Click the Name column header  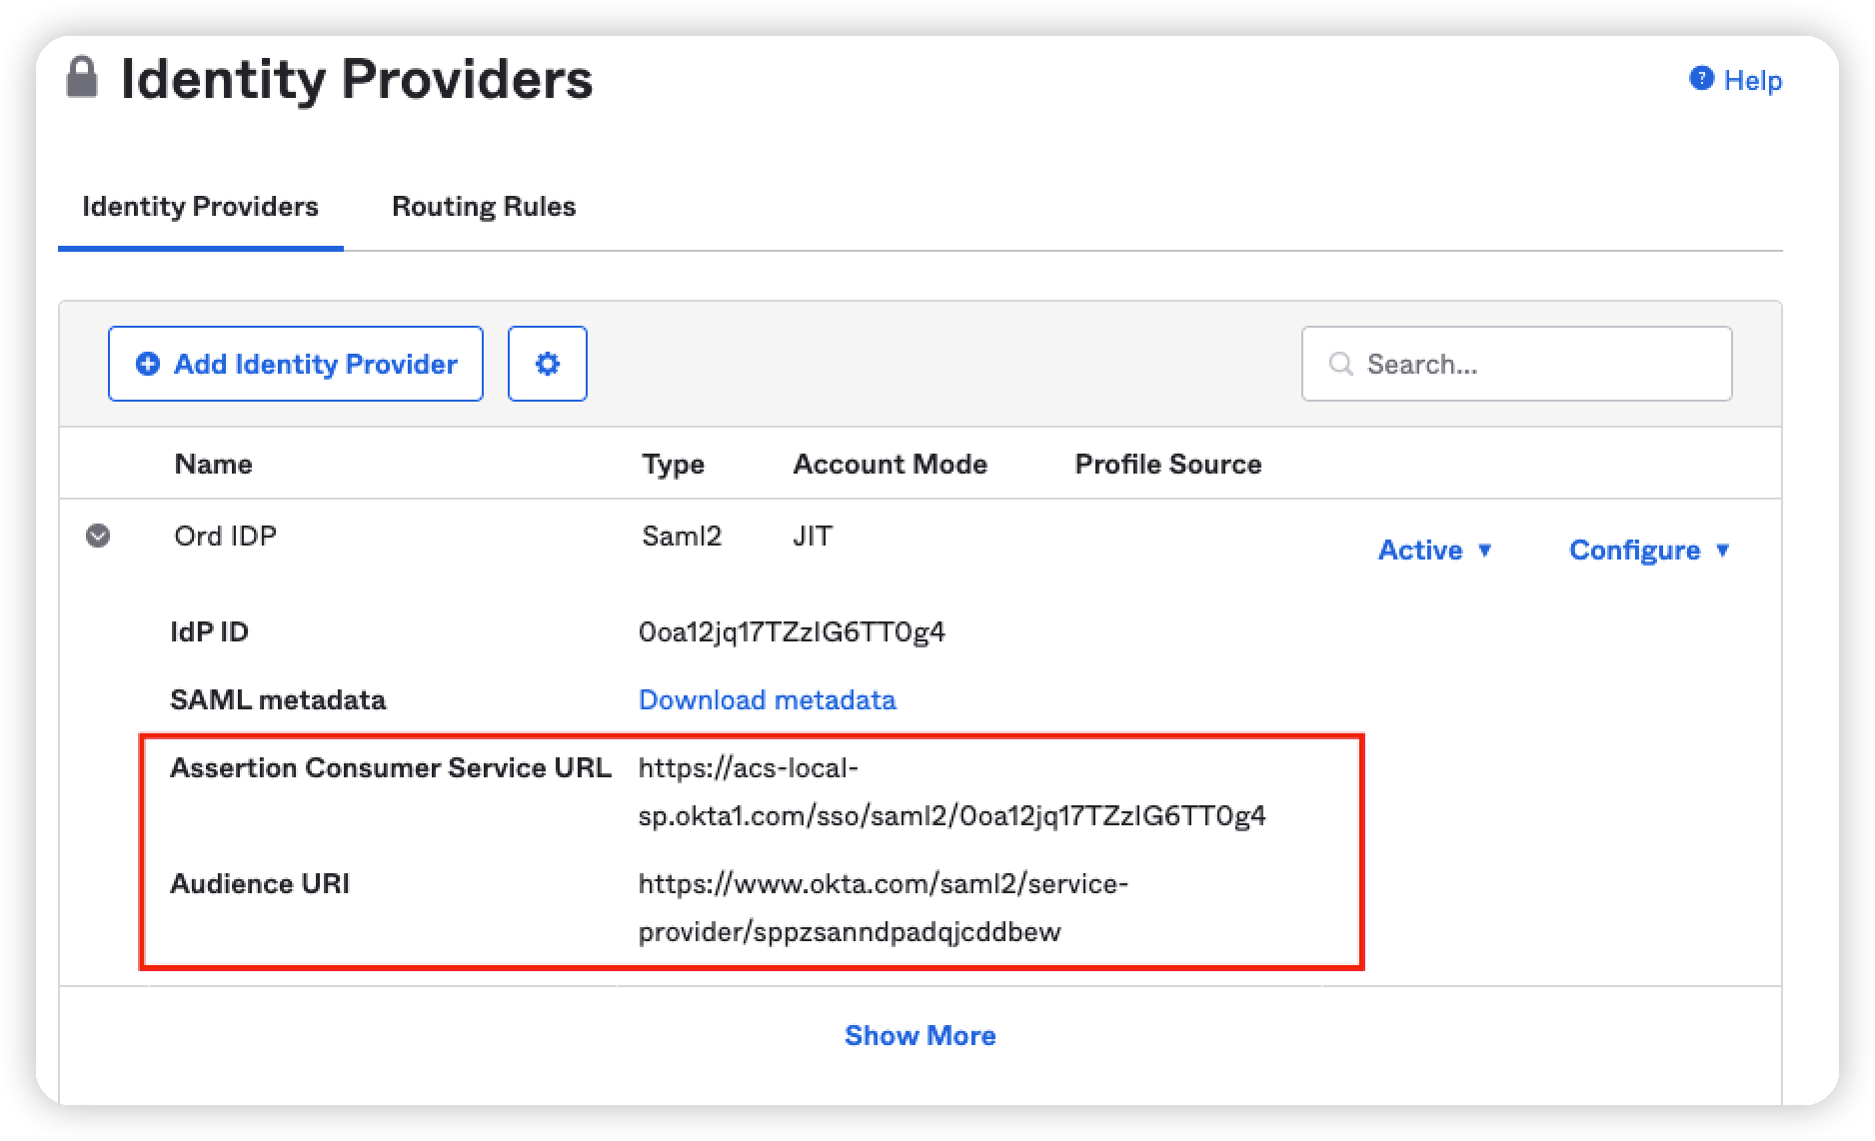(213, 464)
